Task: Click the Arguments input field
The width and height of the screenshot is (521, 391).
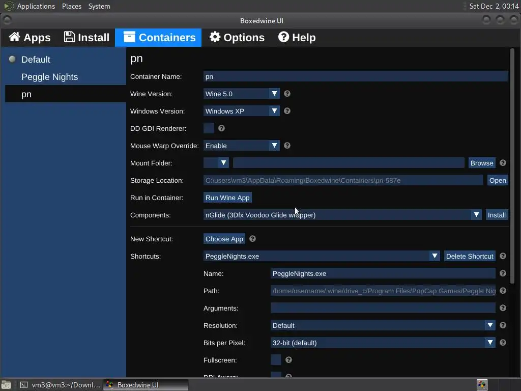Action: click(383, 308)
